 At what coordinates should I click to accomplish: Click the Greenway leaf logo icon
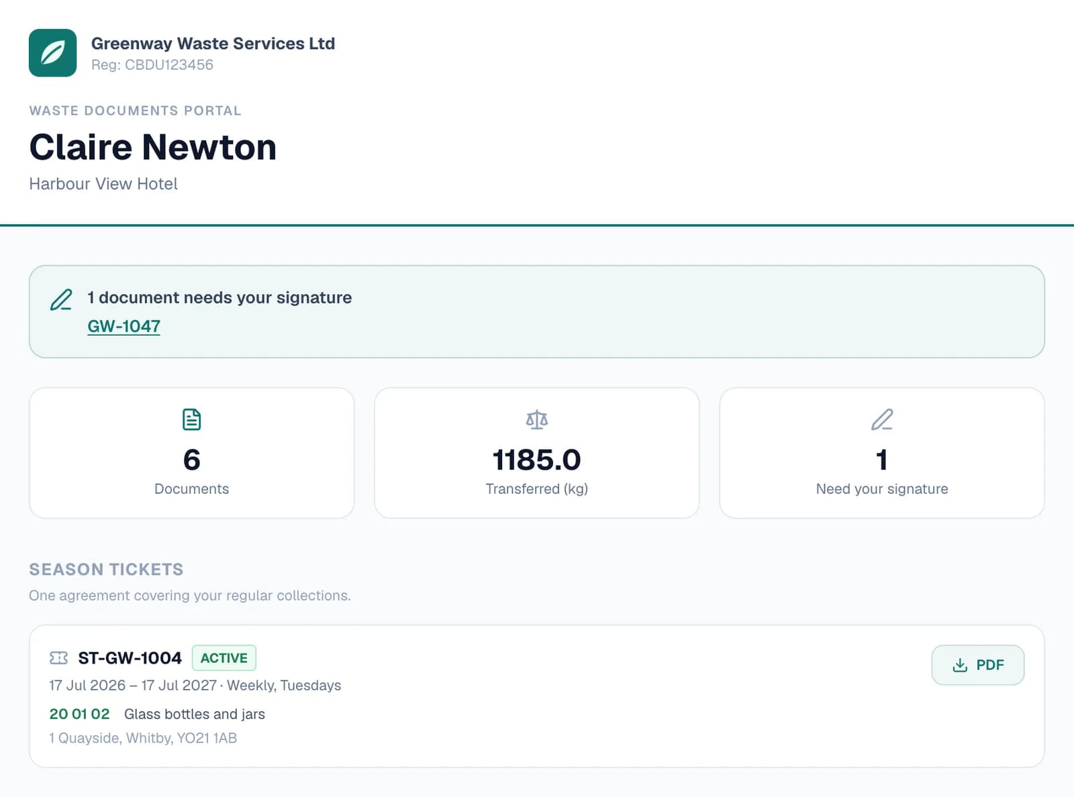(x=52, y=52)
